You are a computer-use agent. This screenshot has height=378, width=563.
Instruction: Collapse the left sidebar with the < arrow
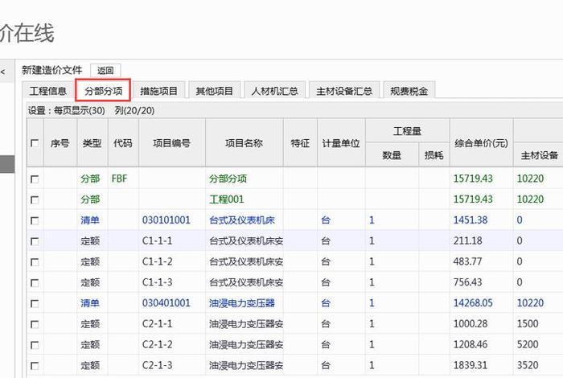[3, 72]
